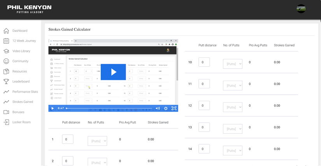
Task: Click the Community smiley face icon
Action: (x=6, y=61)
